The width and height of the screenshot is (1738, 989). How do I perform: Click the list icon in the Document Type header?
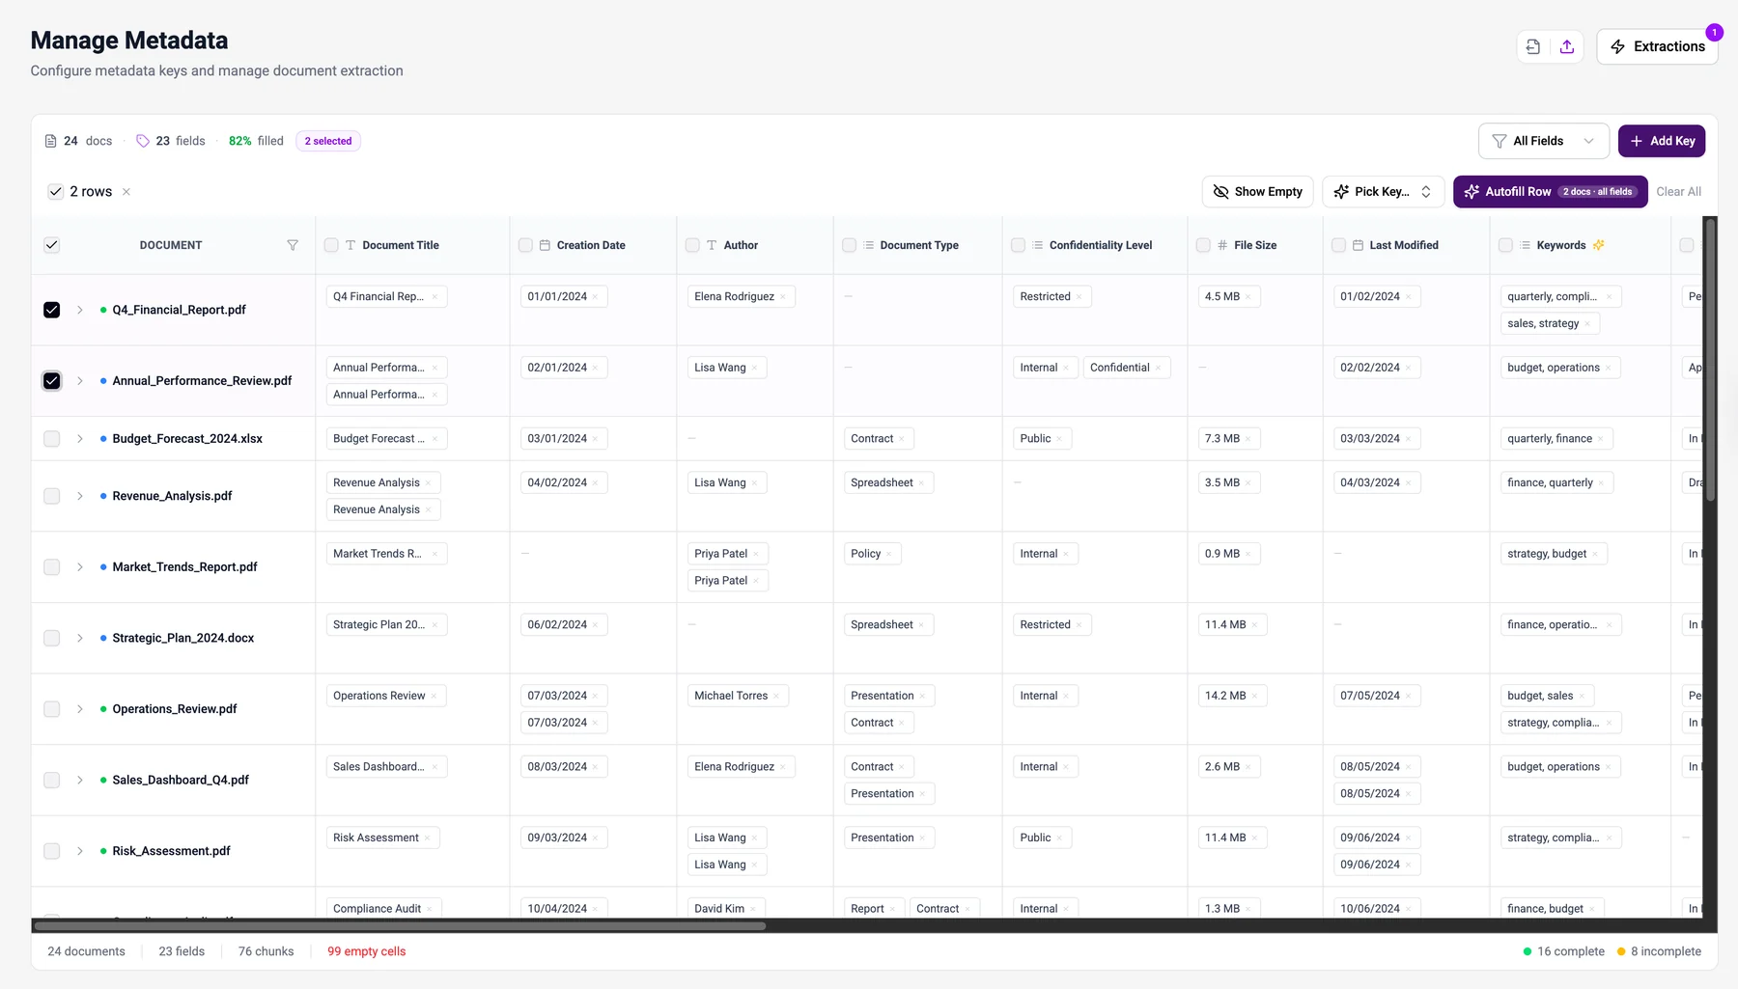(868, 245)
